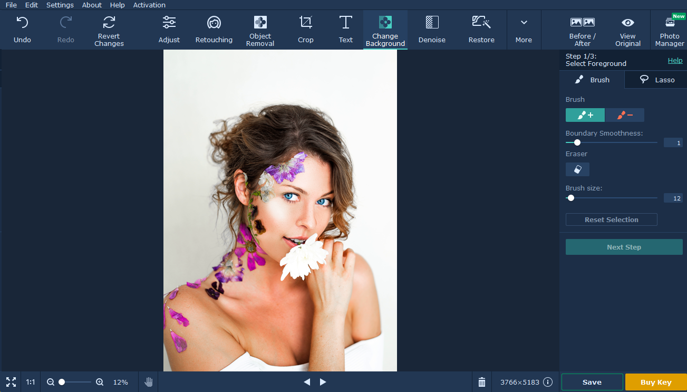Select the Change Background tool
The height and width of the screenshot is (392, 687).
(x=385, y=30)
